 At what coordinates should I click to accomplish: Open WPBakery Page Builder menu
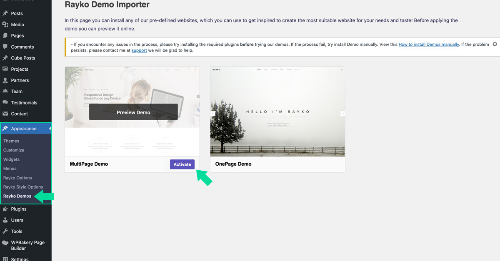[27, 245]
